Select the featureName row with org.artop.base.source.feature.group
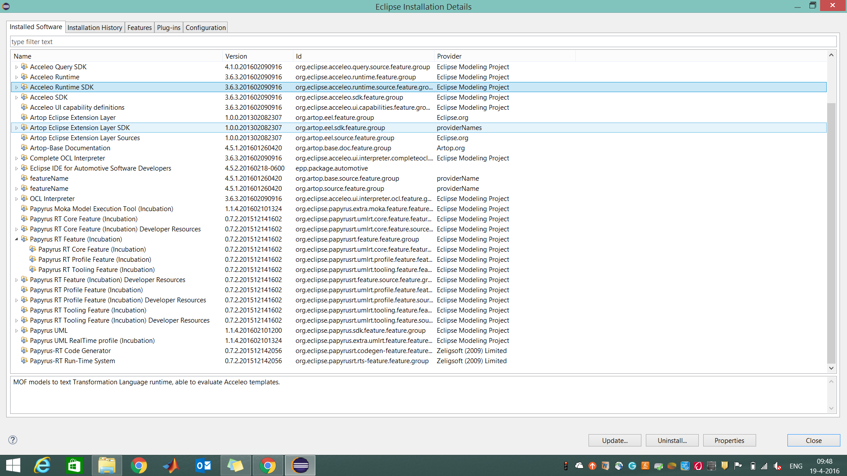Image resolution: width=847 pixels, height=476 pixels. [x=419, y=178]
